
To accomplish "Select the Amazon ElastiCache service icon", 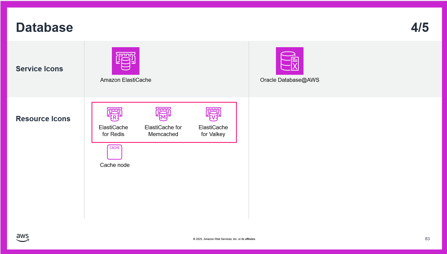I will [126, 61].
